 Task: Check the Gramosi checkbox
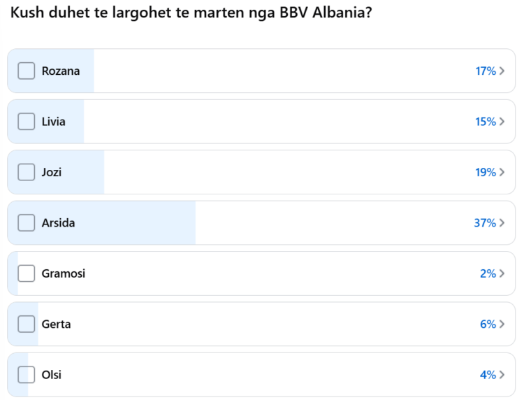tap(27, 273)
